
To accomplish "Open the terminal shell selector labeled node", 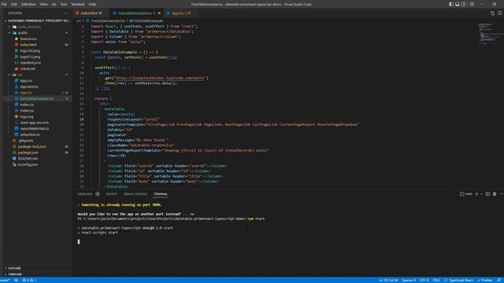I will 466,194.
